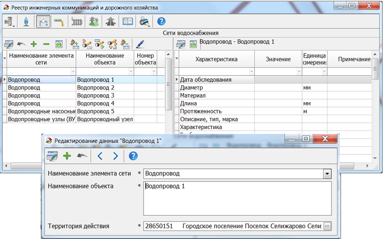Click add characteristic brush-plus icon

pyautogui.click(x=75, y=44)
